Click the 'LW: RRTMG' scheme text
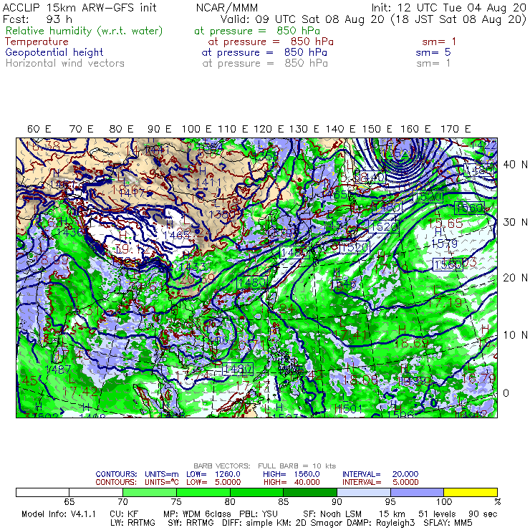Image resolution: width=530 pixels, height=530 pixels. 132,523
